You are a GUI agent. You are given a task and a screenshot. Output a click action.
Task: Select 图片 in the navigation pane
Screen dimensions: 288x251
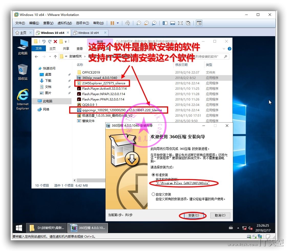(48, 93)
